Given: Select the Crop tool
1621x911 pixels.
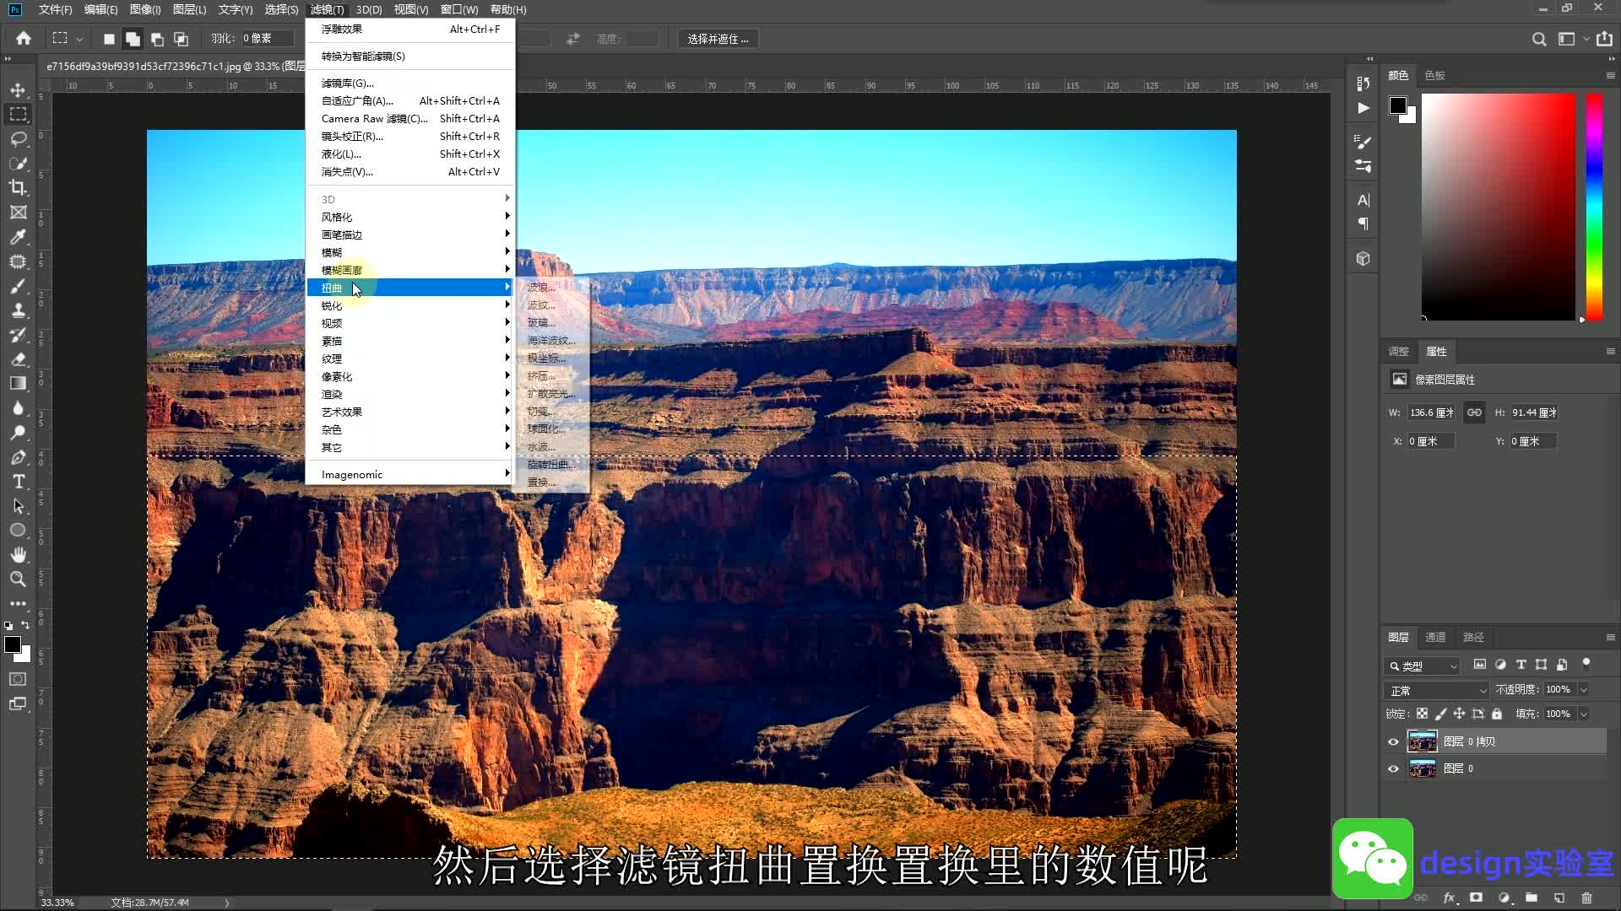Looking at the screenshot, I should pos(18,187).
